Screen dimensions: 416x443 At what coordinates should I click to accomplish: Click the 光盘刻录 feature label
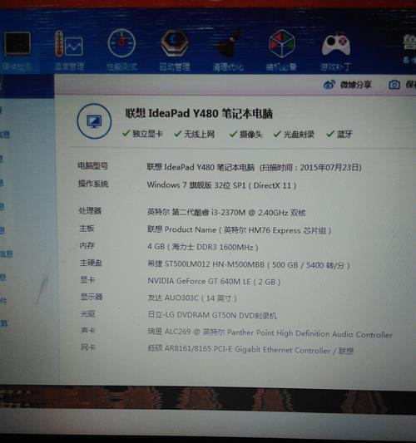click(x=299, y=134)
